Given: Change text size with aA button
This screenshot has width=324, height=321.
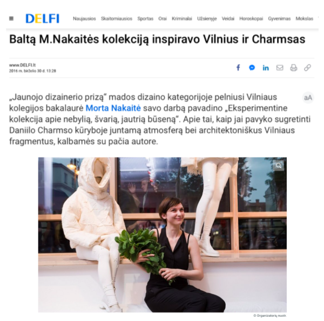Looking at the screenshot, I should 308,98.
